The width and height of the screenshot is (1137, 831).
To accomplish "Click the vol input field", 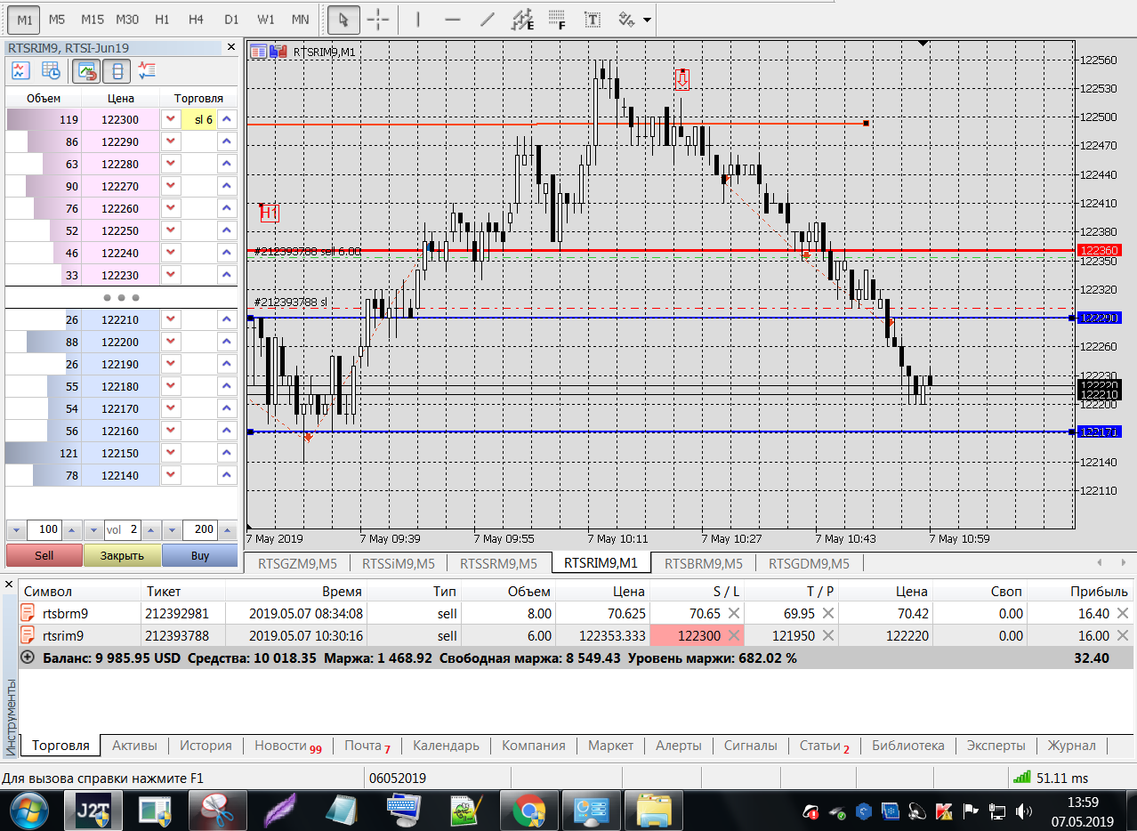I will click(x=123, y=530).
